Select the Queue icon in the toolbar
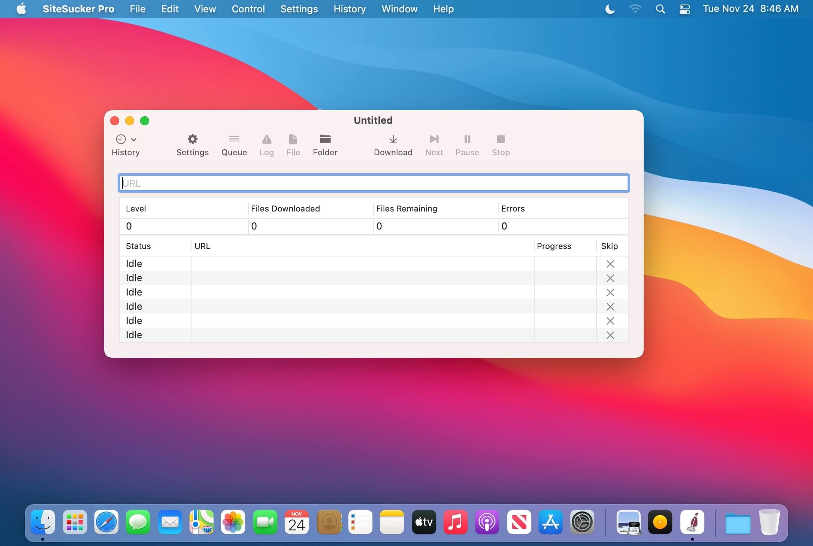 click(233, 144)
